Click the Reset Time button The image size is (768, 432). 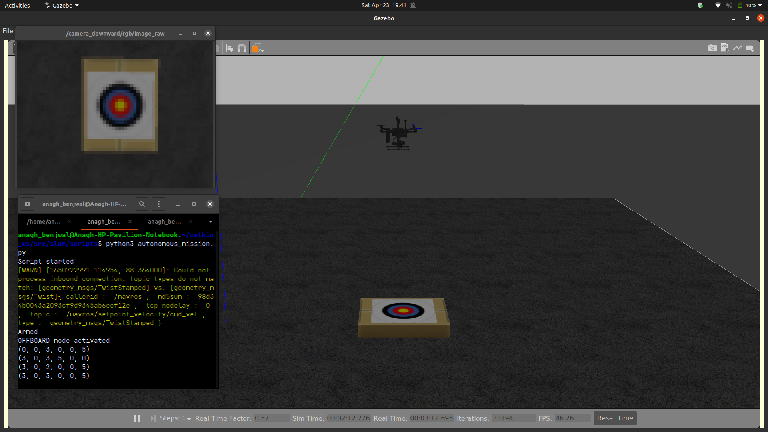point(615,418)
